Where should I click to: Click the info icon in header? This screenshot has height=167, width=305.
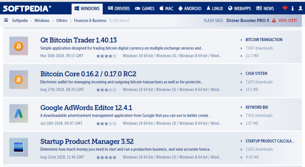tap(293, 8)
